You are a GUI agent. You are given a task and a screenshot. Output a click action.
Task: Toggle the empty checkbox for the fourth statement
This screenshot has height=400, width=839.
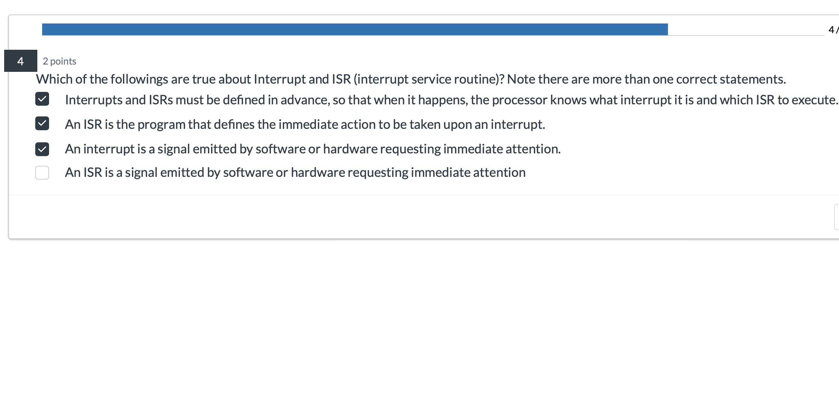(x=41, y=173)
